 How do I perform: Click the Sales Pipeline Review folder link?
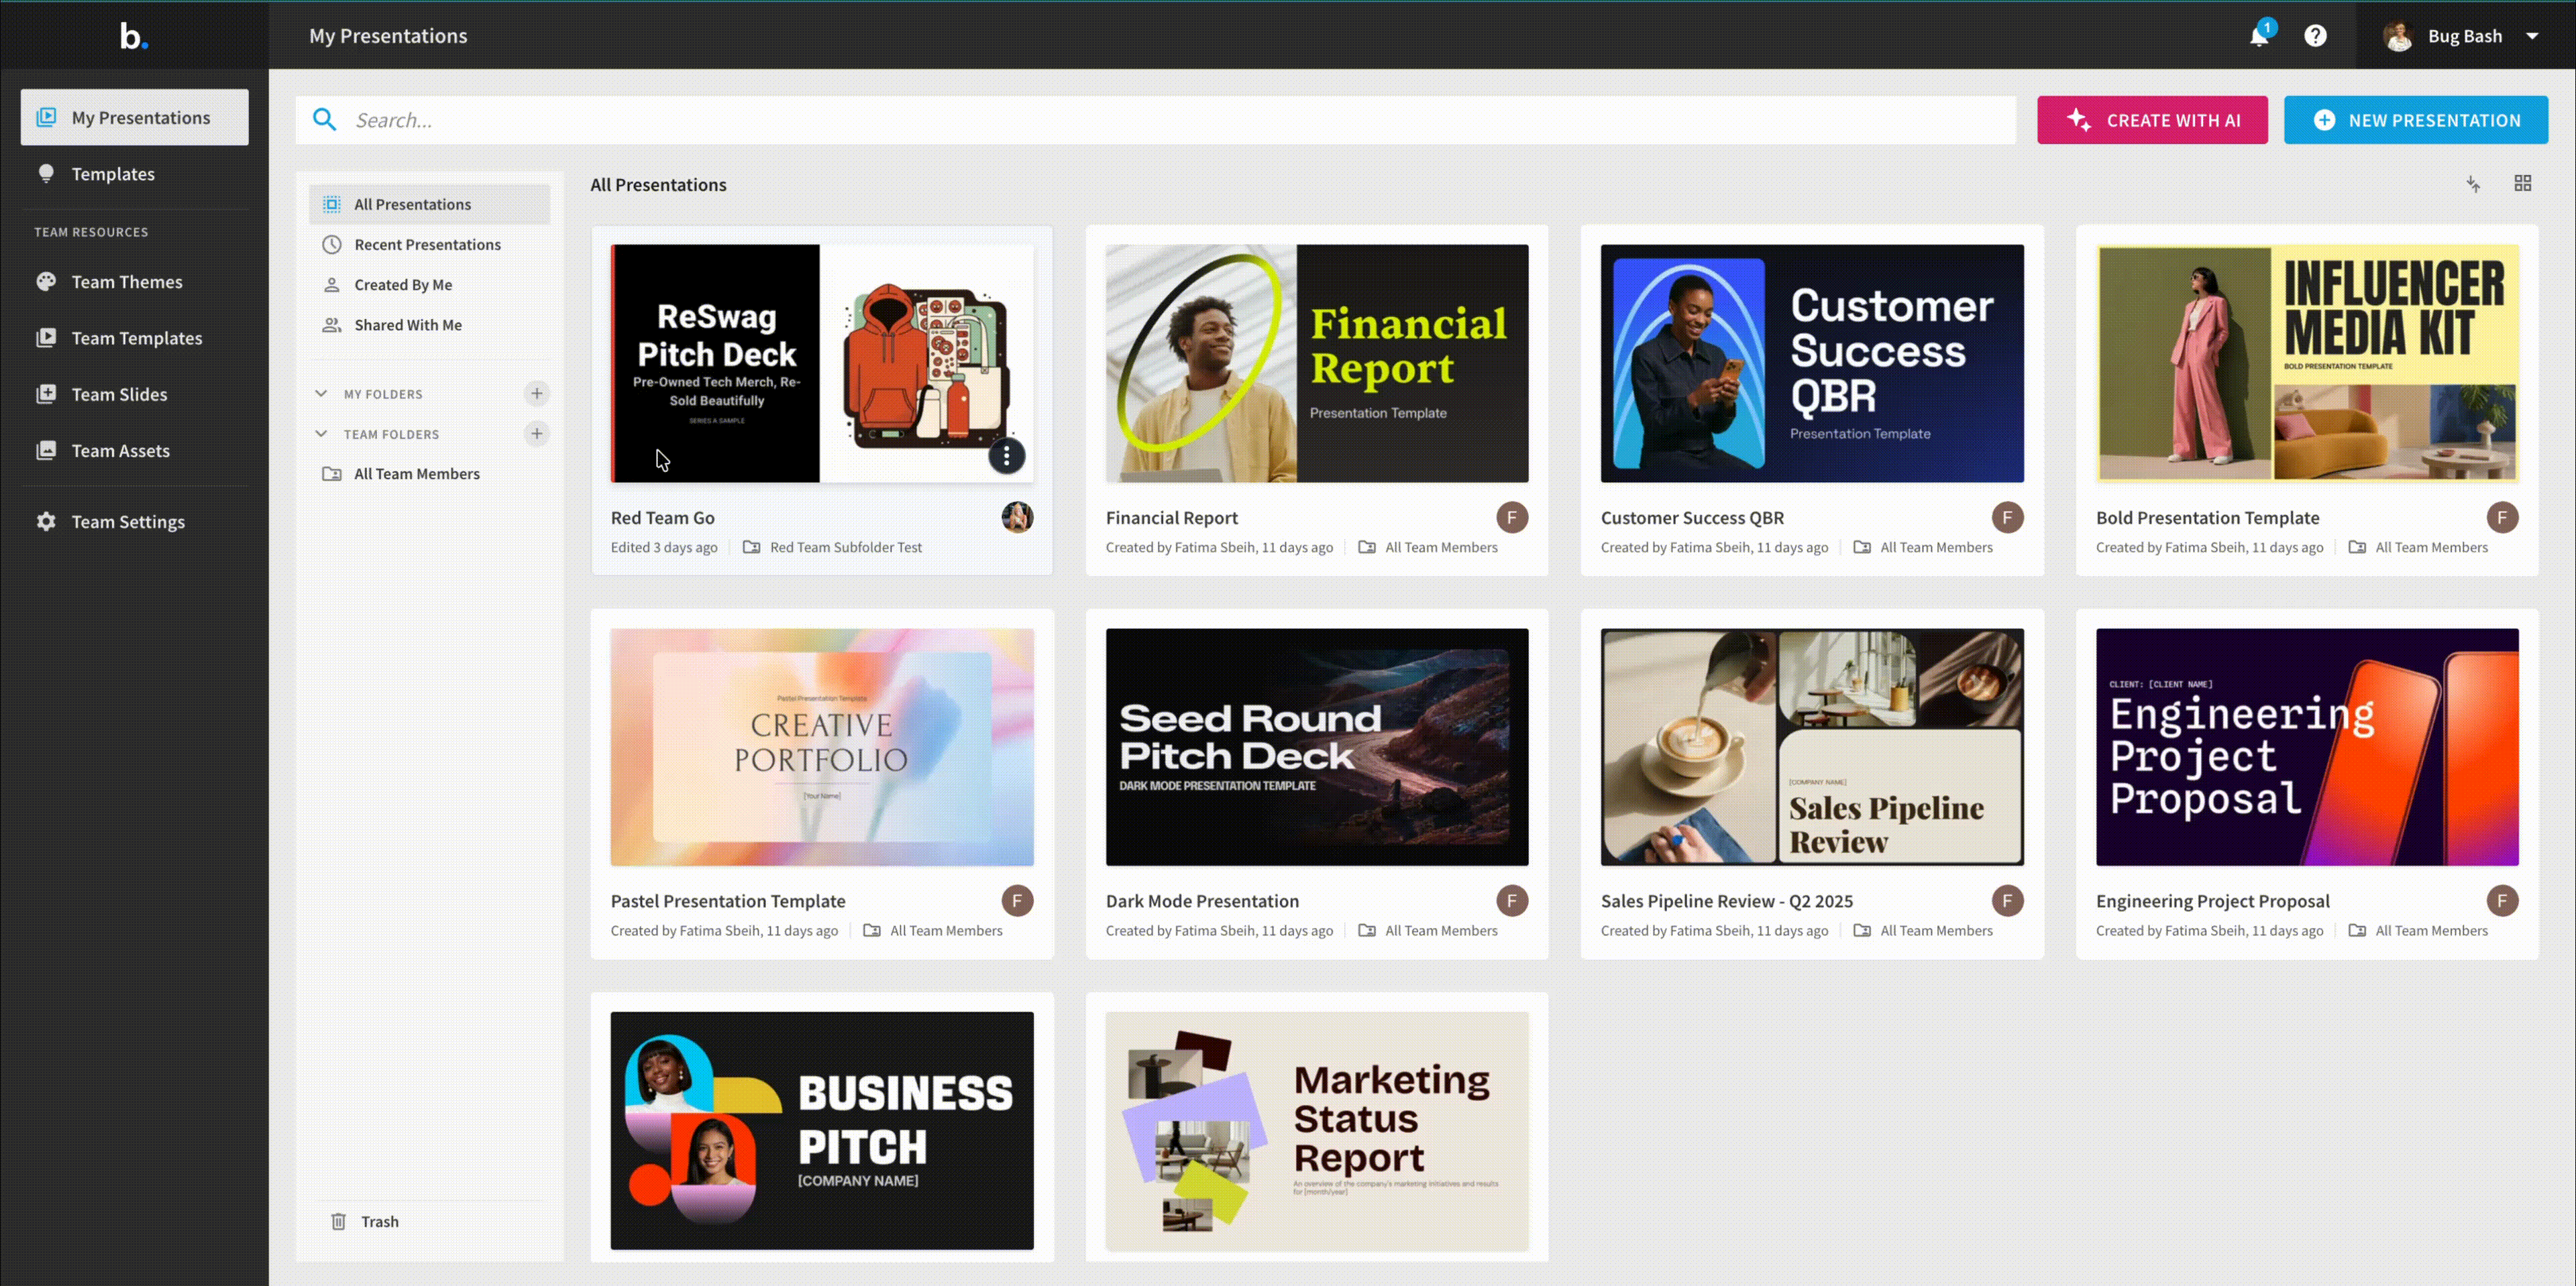(1923, 931)
